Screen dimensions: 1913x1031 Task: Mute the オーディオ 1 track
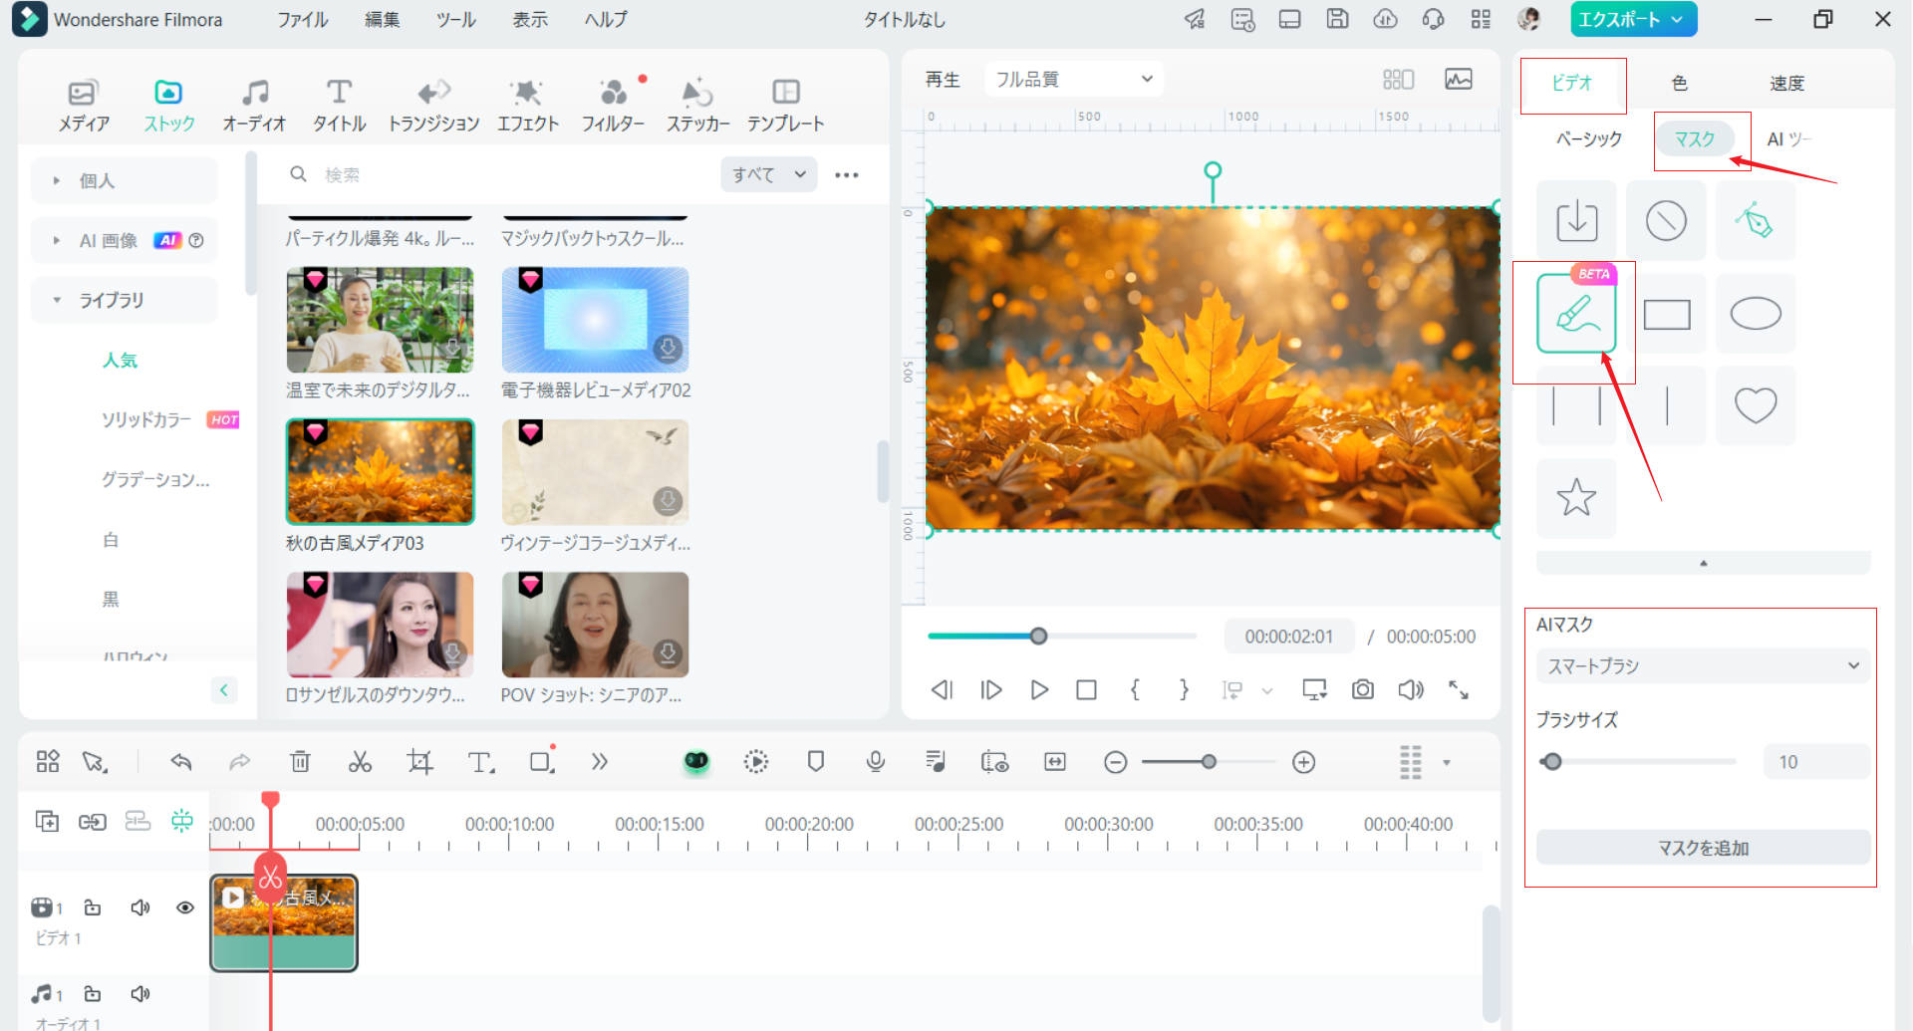(140, 994)
